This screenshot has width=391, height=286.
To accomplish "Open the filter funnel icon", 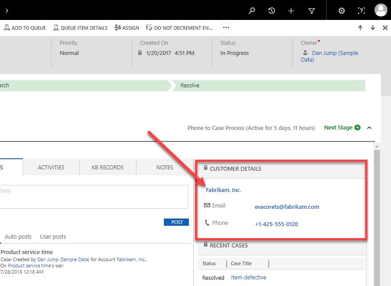I will [311, 10].
